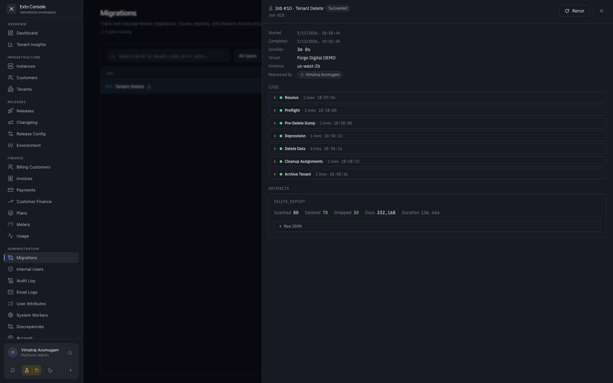Click the Releases rocket icon
This screenshot has height=383, width=613.
pyautogui.click(x=11, y=111)
